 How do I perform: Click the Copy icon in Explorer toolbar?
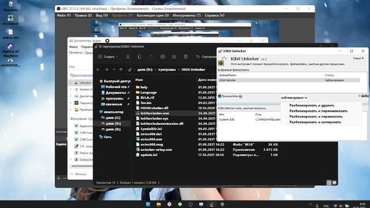click(139, 57)
